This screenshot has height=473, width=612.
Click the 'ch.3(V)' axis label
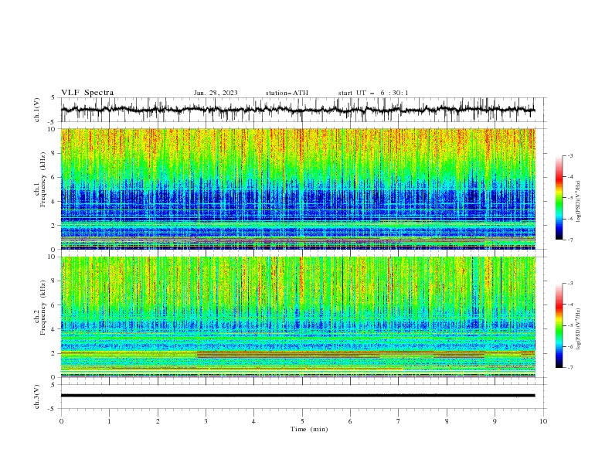click(x=37, y=396)
